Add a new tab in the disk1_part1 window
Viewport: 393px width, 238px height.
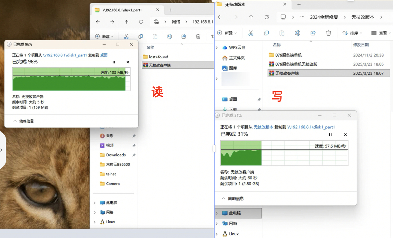click(x=171, y=10)
